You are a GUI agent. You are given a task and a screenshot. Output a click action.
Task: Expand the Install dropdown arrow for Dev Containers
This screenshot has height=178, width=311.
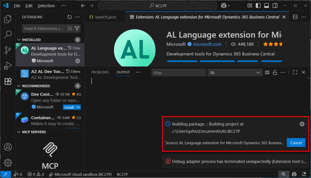(78, 107)
